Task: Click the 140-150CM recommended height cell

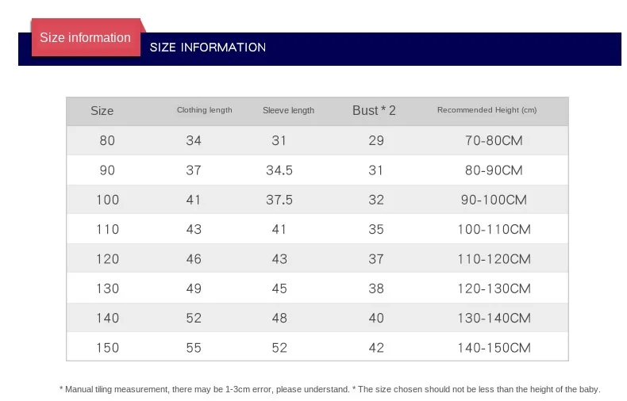Action: point(494,347)
